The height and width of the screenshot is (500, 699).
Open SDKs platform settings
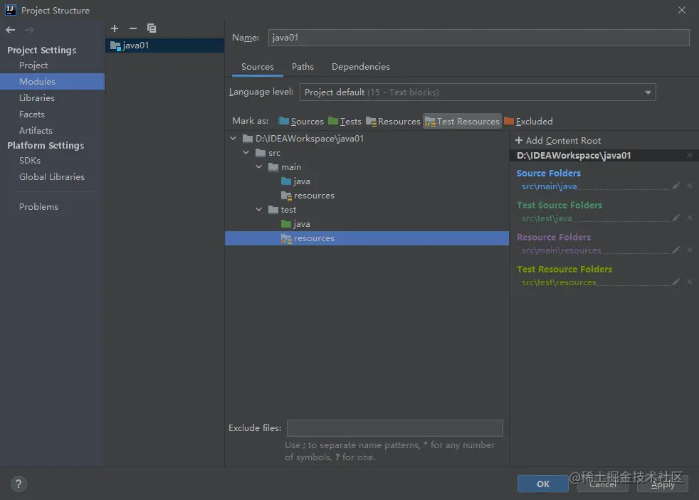tap(30, 161)
